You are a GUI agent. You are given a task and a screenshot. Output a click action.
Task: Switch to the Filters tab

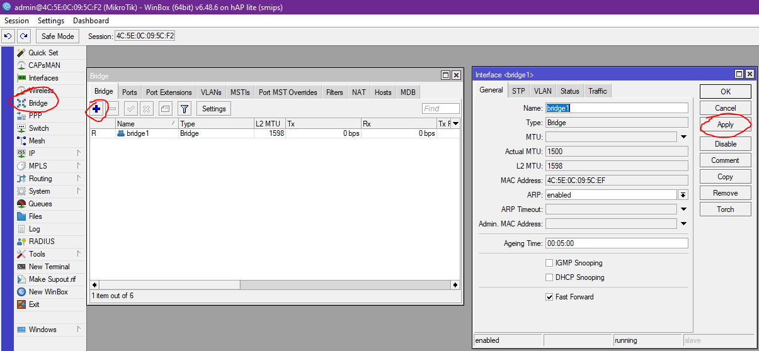[334, 92]
